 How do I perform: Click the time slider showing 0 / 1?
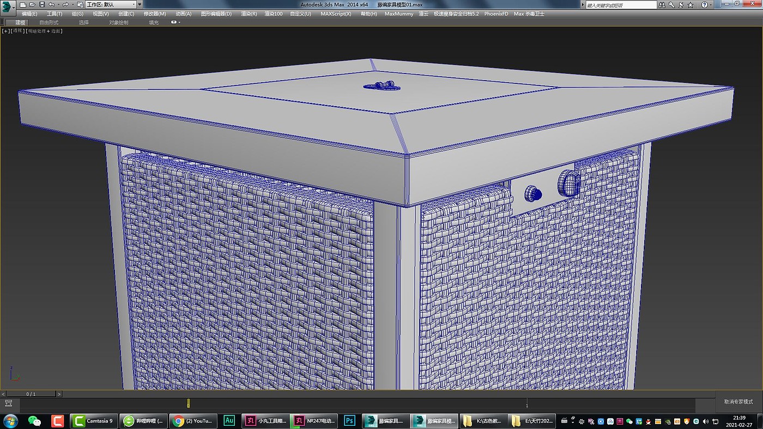[x=31, y=394]
